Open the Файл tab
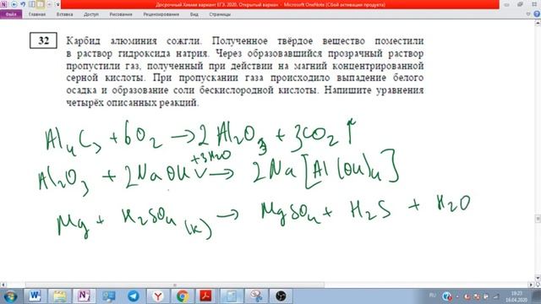The width and height of the screenshot is (541, 304). (11, 14)
